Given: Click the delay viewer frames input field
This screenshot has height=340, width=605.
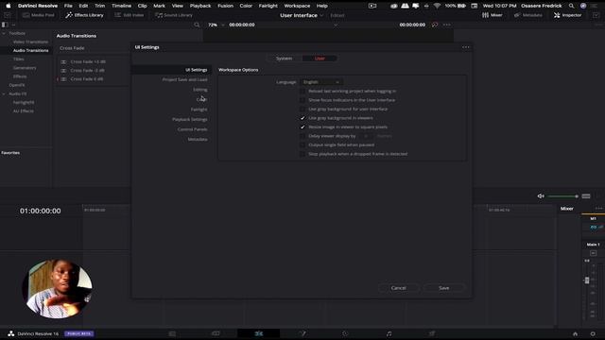Looking at the screenshot, I should (366, 136).
